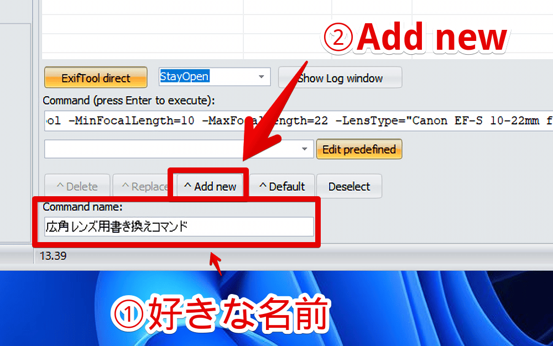553x346 pixels.
Task: Click the Edit predefined button
Action: (359, 149)
